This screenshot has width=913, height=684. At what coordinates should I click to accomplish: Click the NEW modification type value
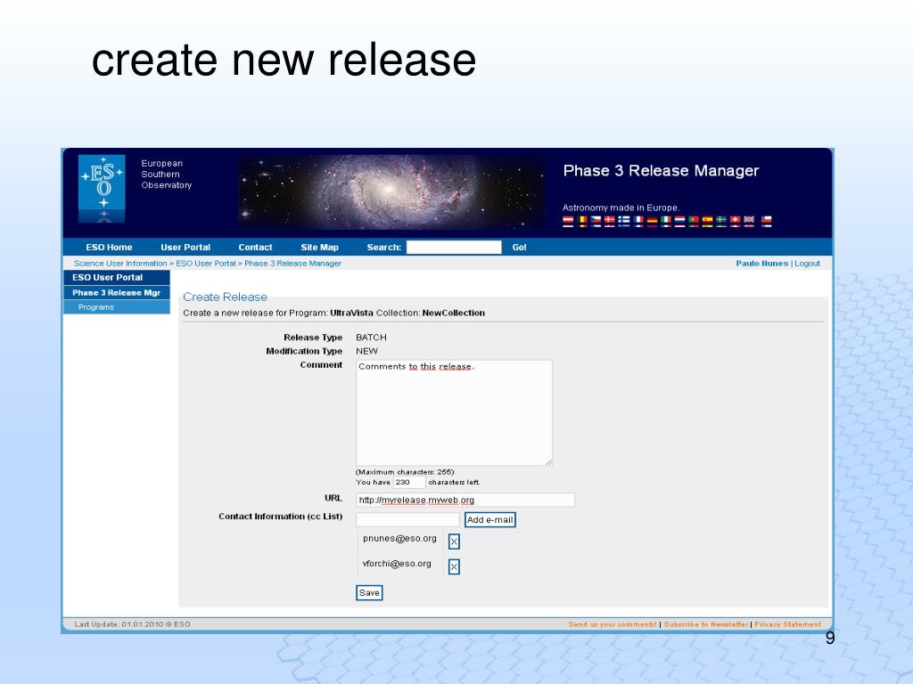[x=366, y=351]
